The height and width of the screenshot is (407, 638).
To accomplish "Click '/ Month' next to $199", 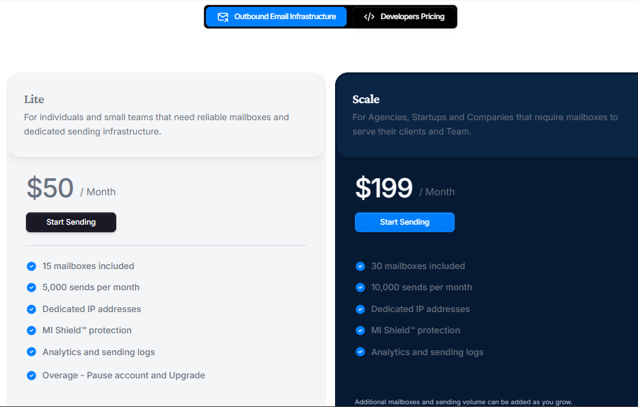I will tap(437, 192).
